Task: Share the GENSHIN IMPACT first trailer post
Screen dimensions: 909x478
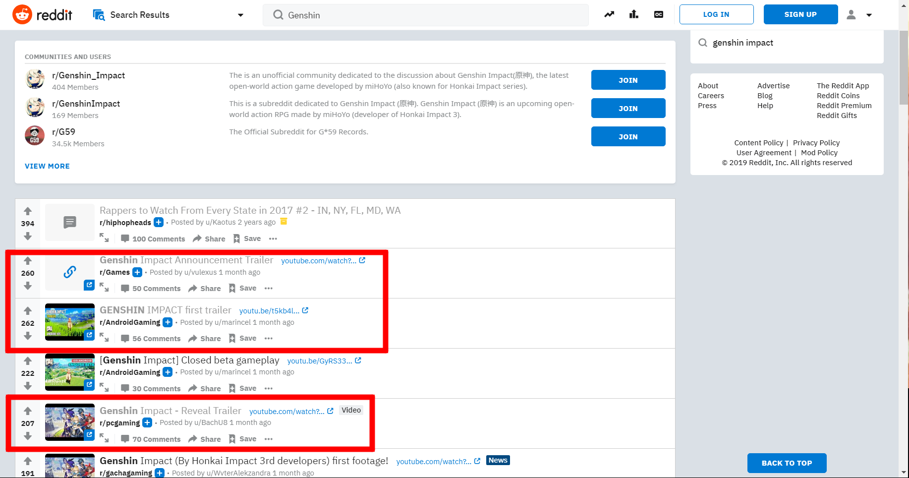Action: 205,338
